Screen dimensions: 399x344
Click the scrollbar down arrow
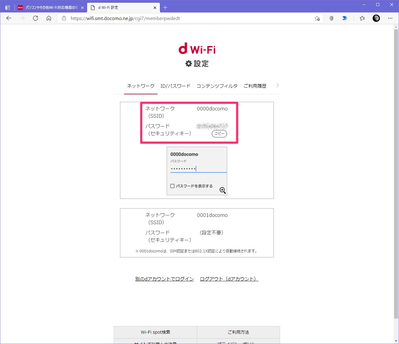pos(396,341)
